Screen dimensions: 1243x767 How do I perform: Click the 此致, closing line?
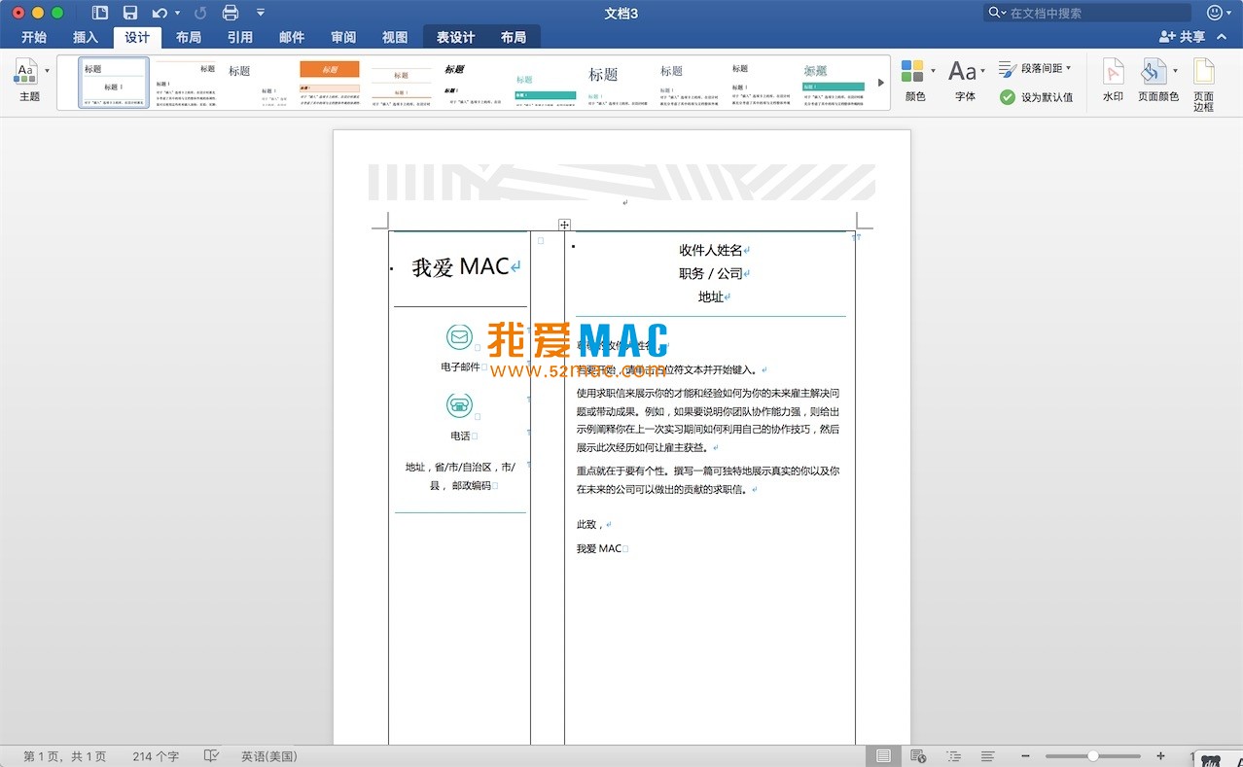coord(589,525)
